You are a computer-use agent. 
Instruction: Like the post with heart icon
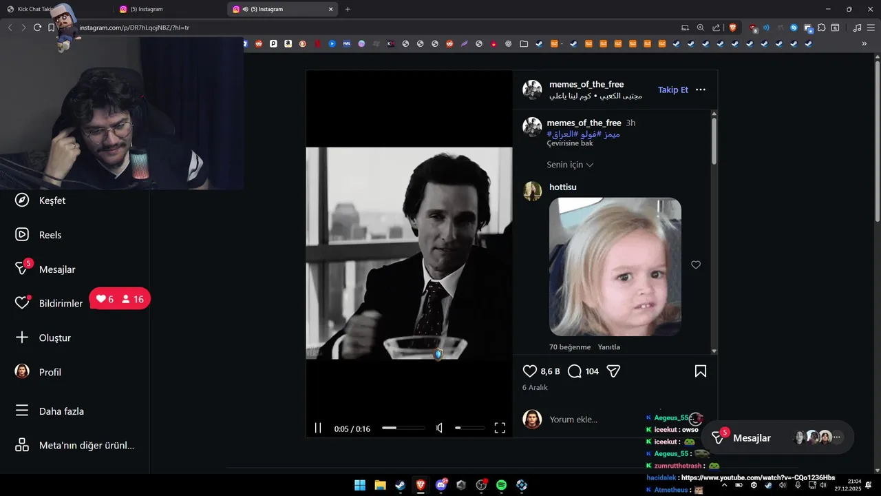[x=530, y=371]
